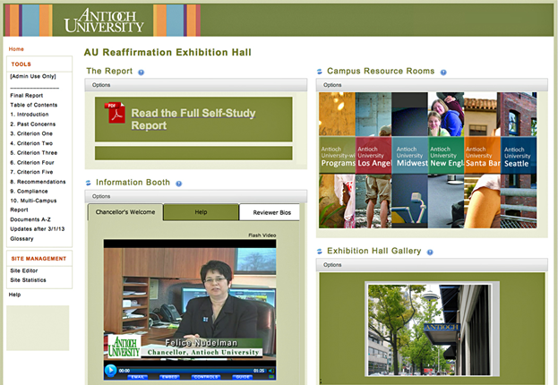Click the [Admin Use Only] sidebar item

(33, 76)
